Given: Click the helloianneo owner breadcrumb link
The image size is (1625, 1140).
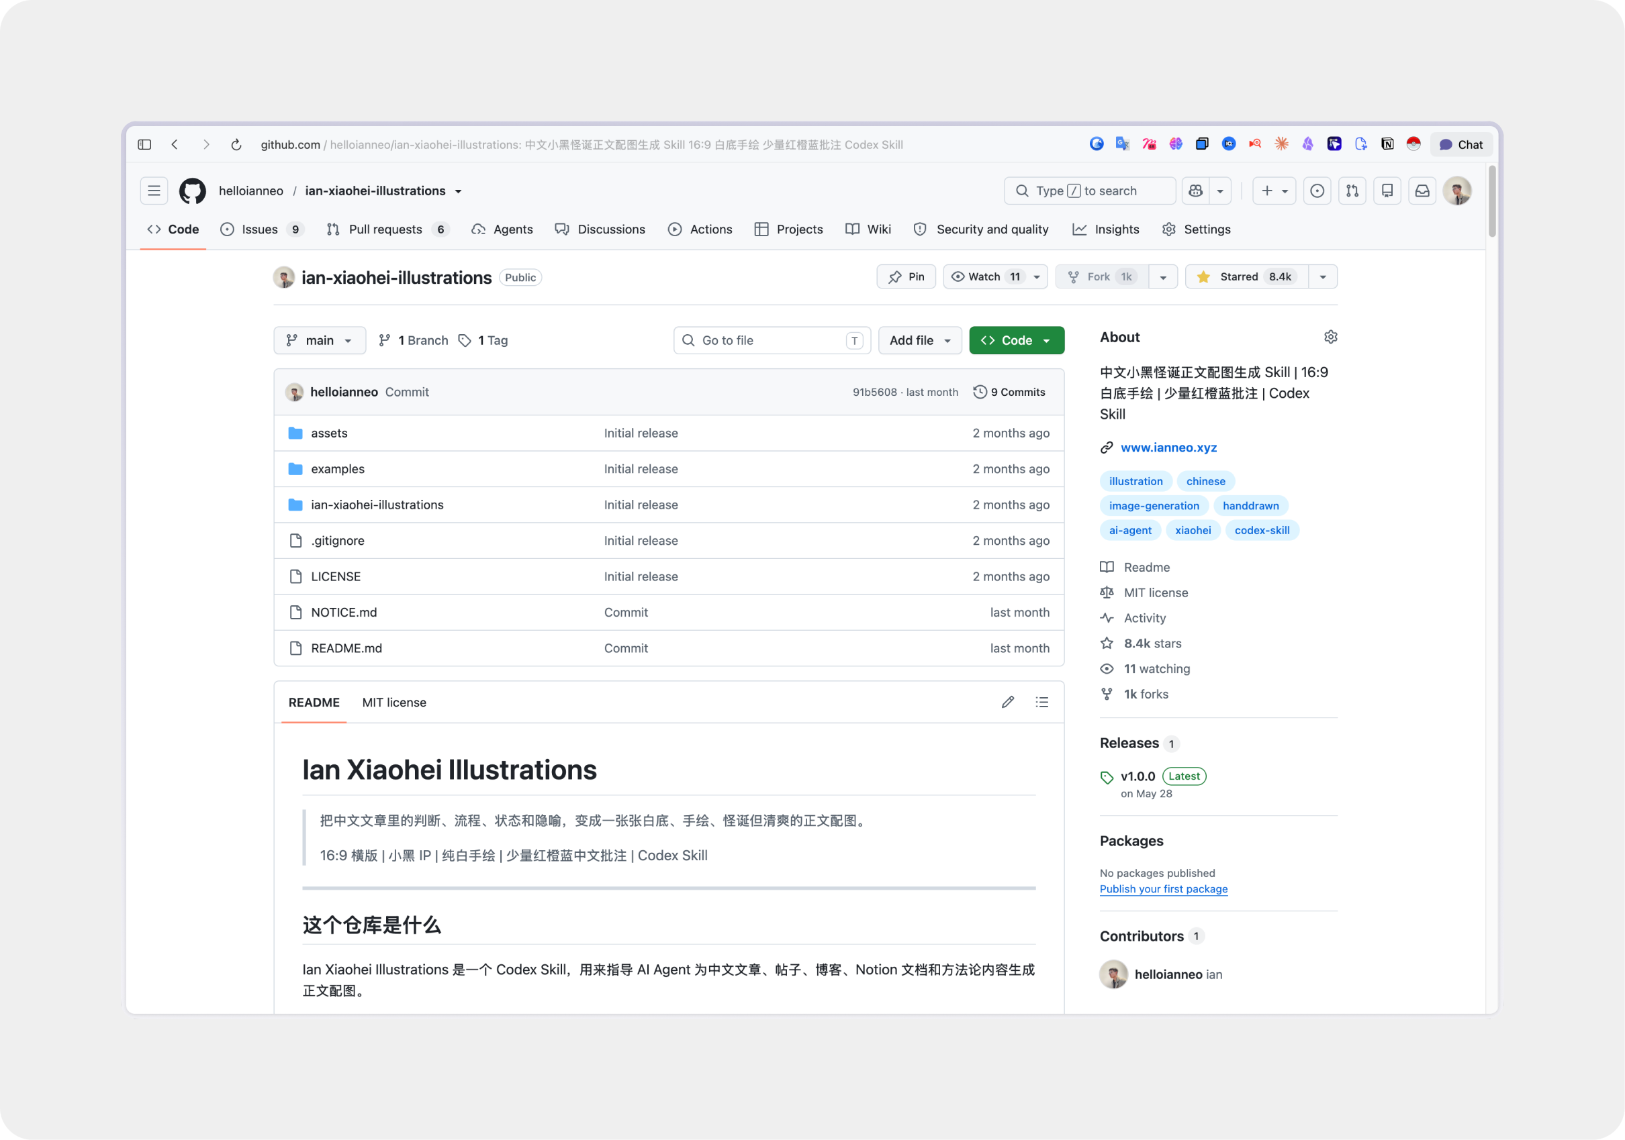Looking at the screenshot, I should click(250, 191).
